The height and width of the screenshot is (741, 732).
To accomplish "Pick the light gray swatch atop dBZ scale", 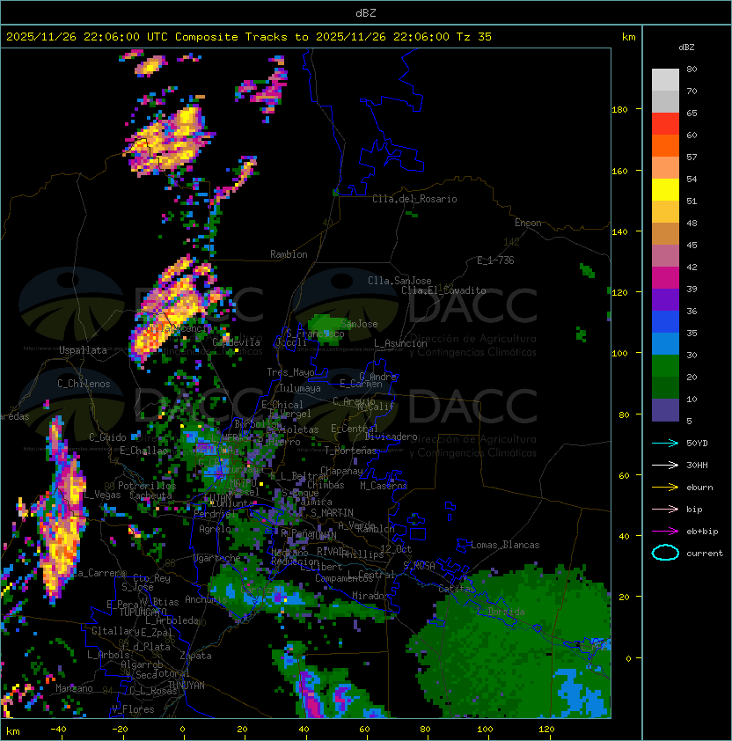I will tap(665, 79).
